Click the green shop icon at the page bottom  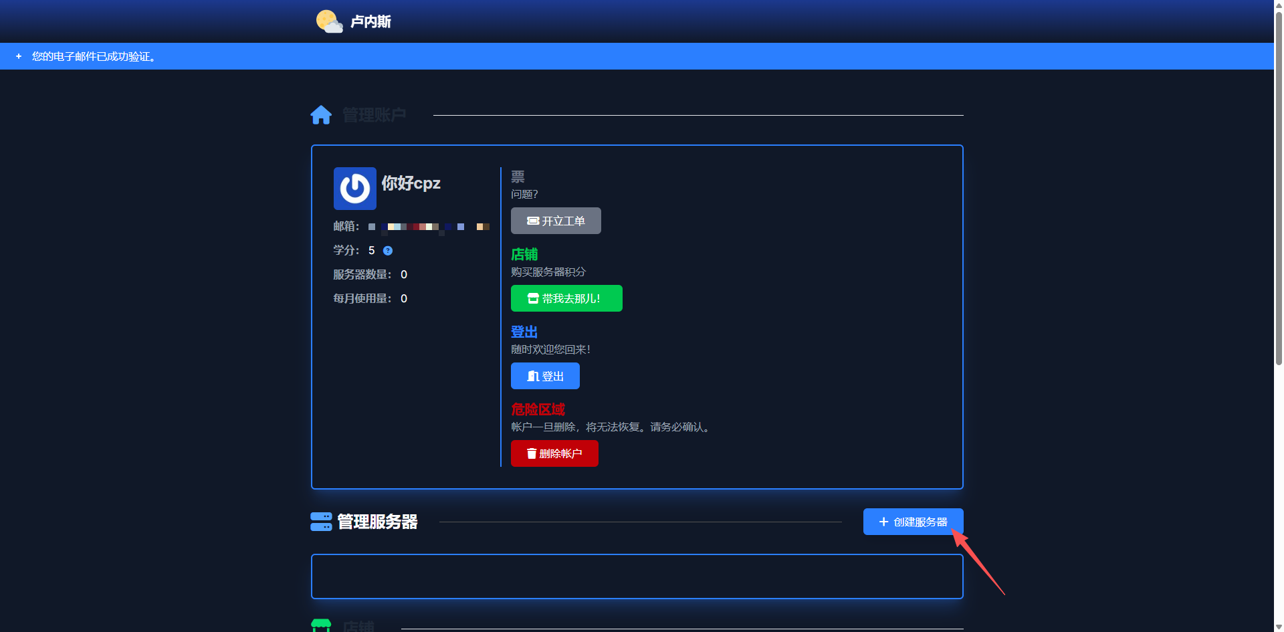click(321, 625)
